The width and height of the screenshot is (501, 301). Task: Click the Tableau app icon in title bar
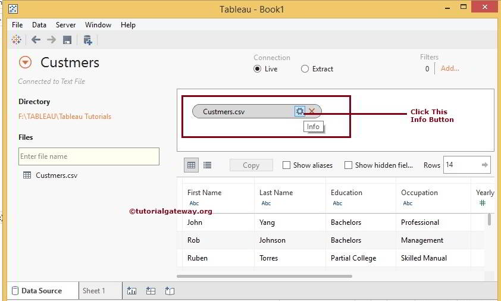pos(13,9)
